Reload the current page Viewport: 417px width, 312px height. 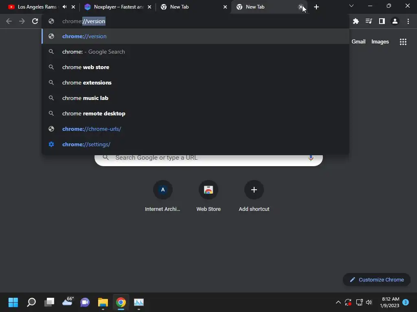tap(35, 21)
